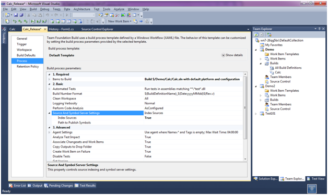This screenshot has height=195, width=328.
Task: Open the Analyze menu
Action: (119, 9)
